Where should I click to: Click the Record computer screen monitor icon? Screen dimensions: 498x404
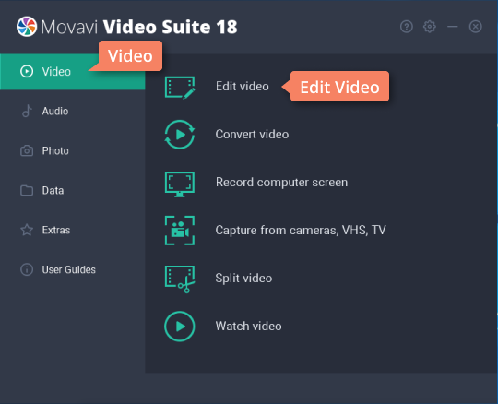[180, 184]
